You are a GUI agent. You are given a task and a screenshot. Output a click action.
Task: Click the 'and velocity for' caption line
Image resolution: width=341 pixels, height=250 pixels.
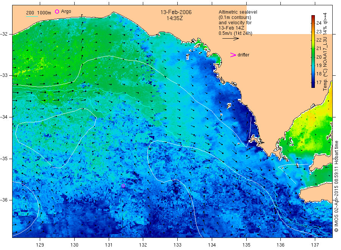[235, 23]
